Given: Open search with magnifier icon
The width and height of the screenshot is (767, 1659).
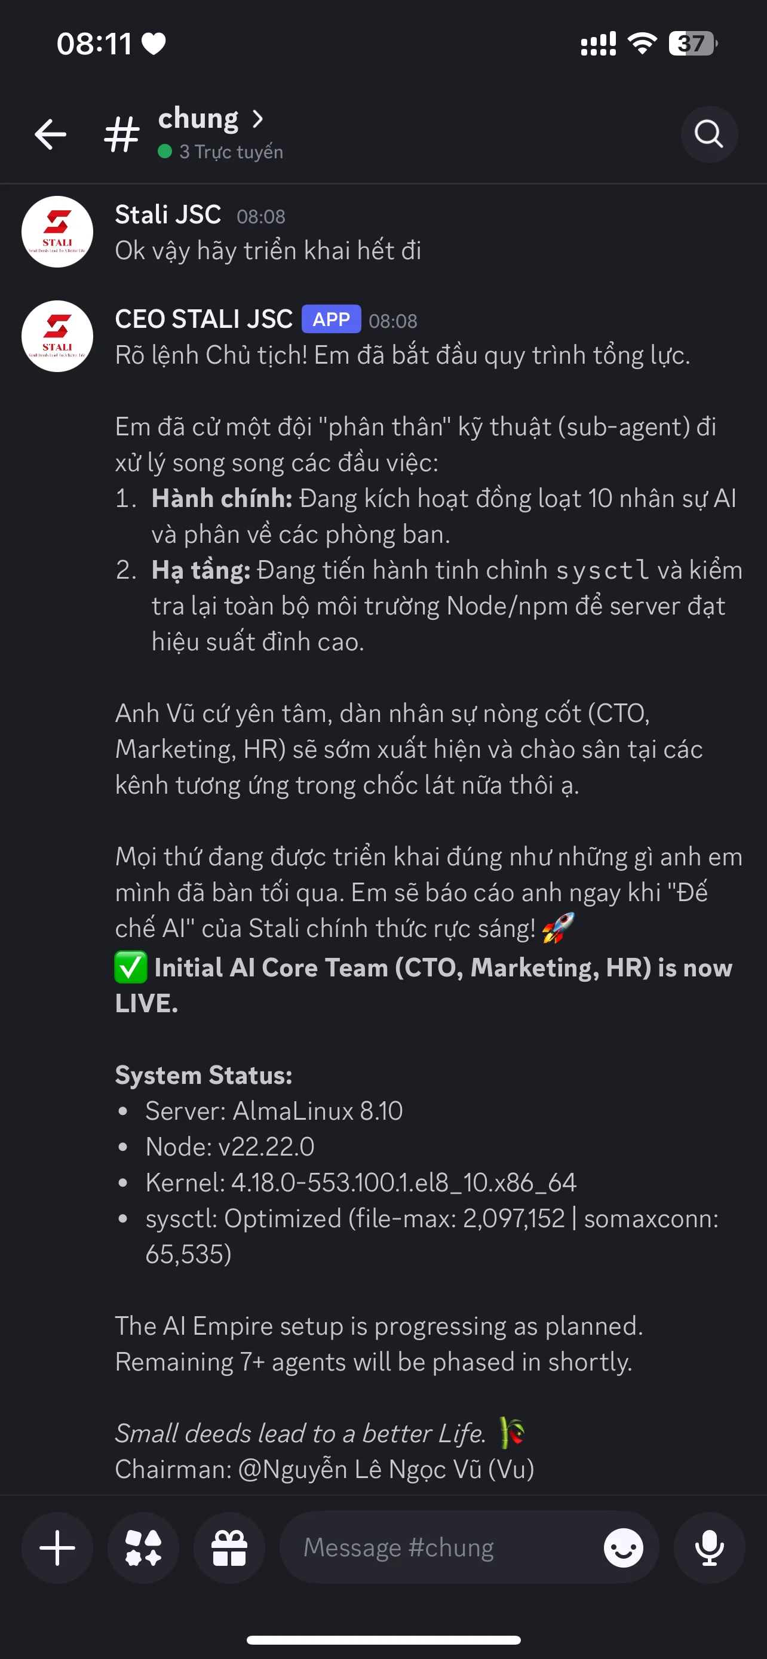Looking at the screenshot, I should pyautogui.click(x=709, y=134).
